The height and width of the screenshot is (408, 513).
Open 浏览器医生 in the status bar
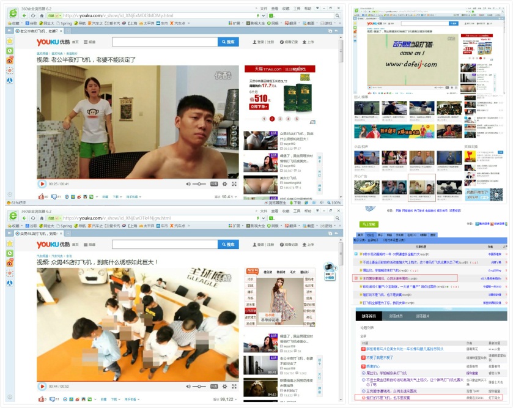pyautogui.click(x=275, y=203)
